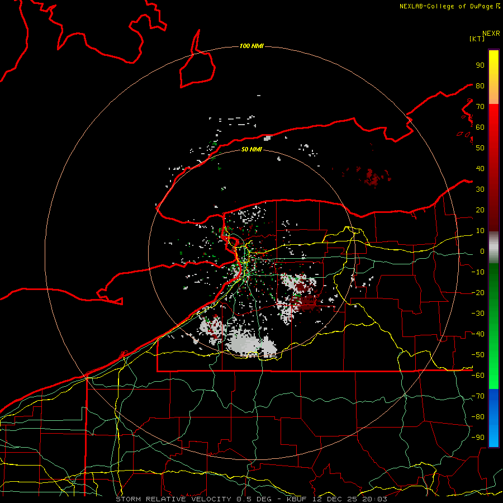Screen dimensions: 503x503
Task: Click the [KT] units label
Action: tap(477, 39)
